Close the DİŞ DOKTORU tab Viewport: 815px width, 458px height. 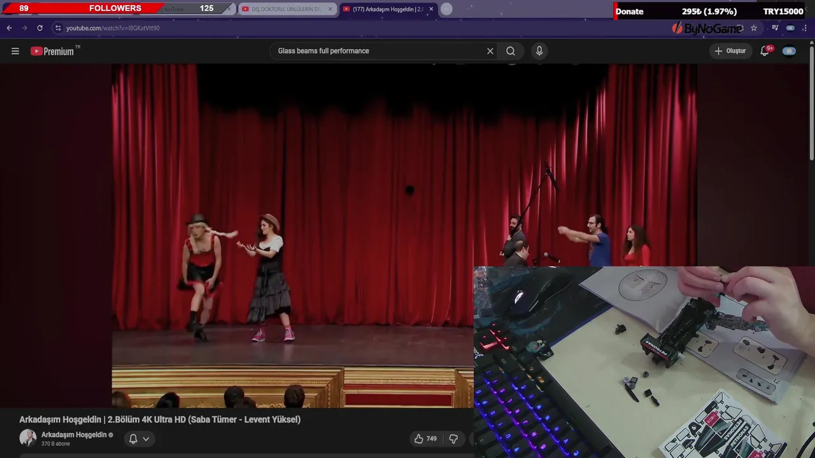[x=330, y=9]
